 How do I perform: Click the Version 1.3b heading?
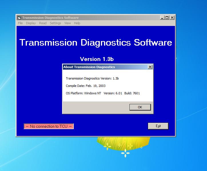pyautogui.click(x=97, y=59)
